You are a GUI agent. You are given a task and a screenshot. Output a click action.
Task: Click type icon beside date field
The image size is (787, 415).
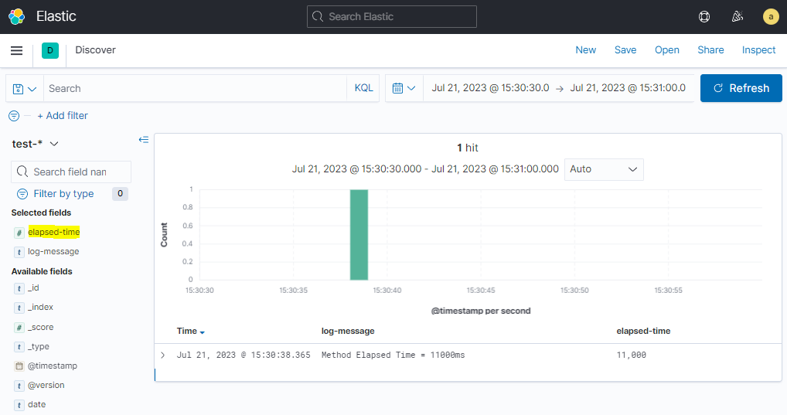pyautogui.click(x=19, y=405)
